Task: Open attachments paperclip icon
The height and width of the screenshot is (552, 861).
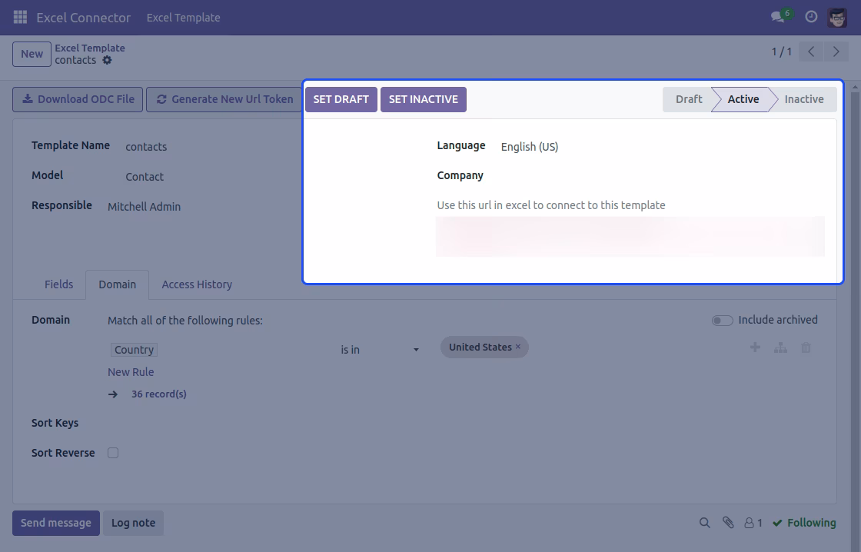Action: pyautogui.click(x=728, y=523)
